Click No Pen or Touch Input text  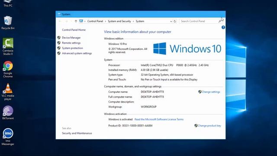pos(169,79)
